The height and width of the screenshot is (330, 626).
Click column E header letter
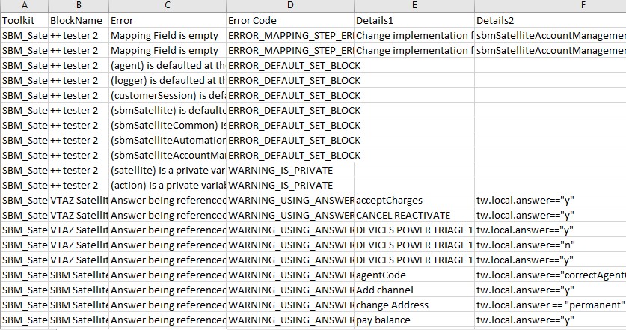click(414, 6)
